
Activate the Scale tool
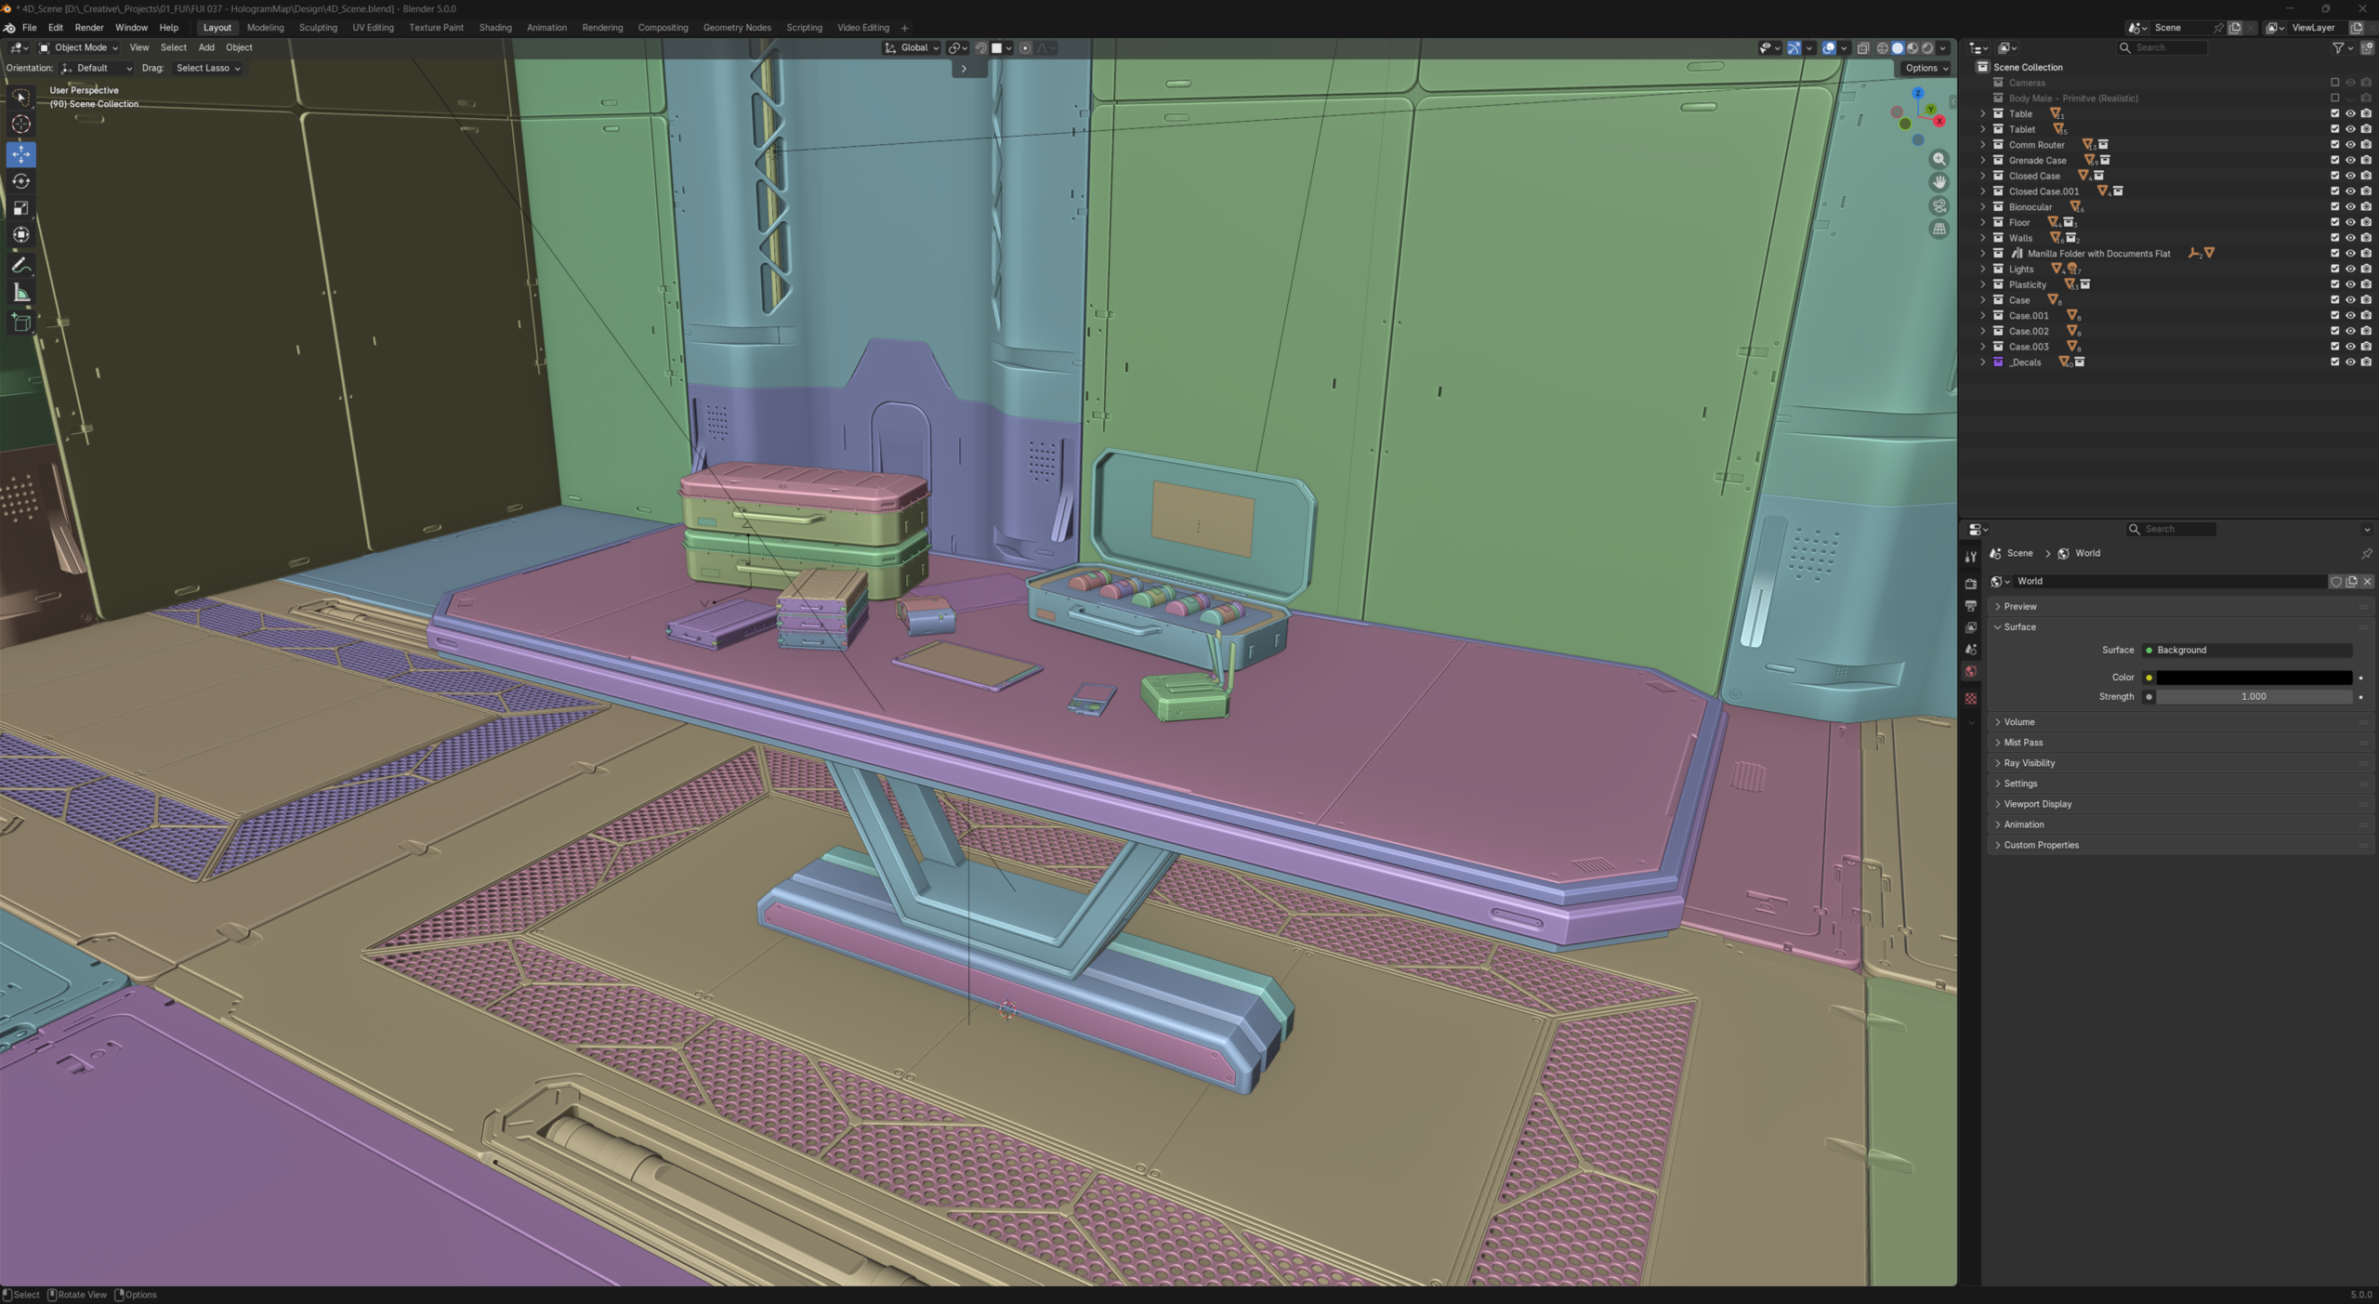coord(21,208)
